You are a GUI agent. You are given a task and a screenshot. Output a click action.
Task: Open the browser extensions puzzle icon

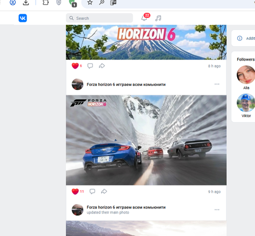coord(45,3)
